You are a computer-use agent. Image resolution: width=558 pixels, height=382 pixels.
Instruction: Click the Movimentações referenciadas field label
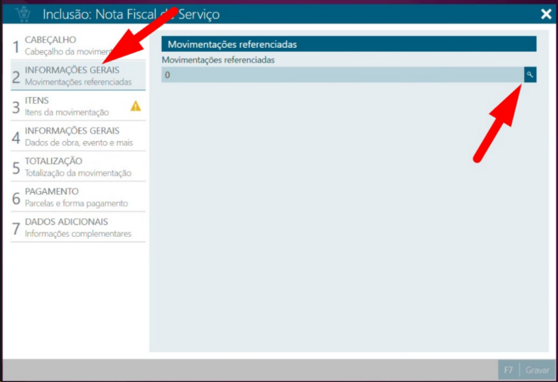(x=218, y=60)
